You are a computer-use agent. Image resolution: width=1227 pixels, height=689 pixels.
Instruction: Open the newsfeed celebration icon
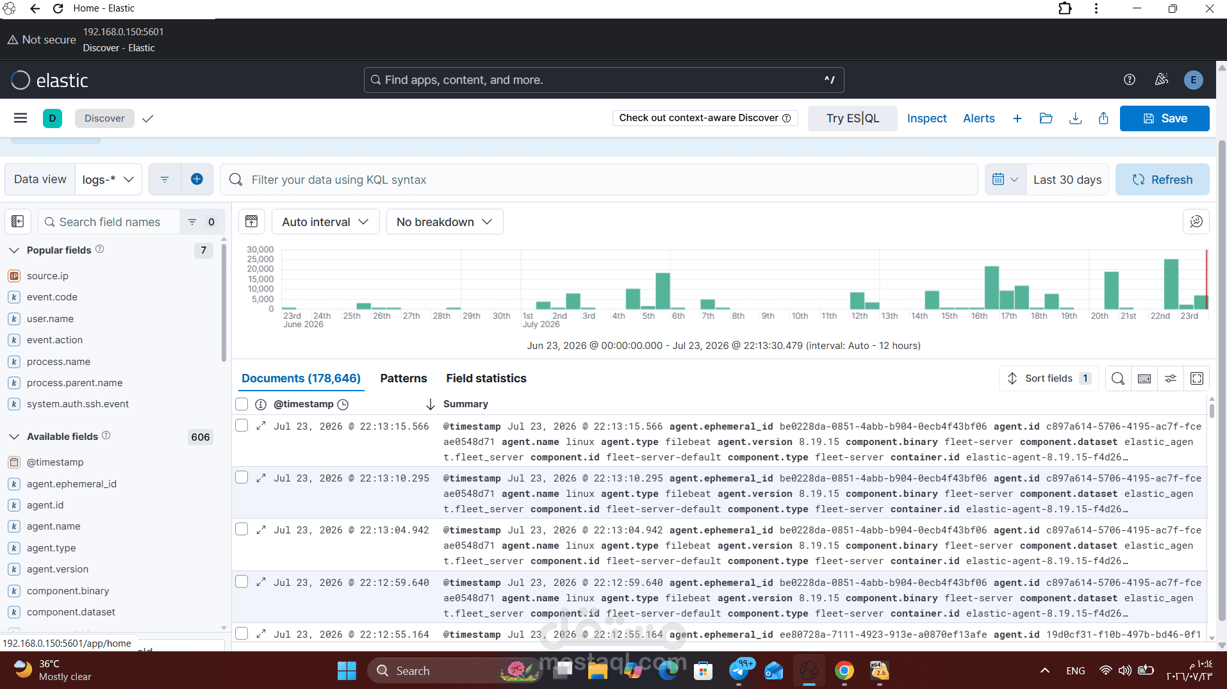[1161, 79]
